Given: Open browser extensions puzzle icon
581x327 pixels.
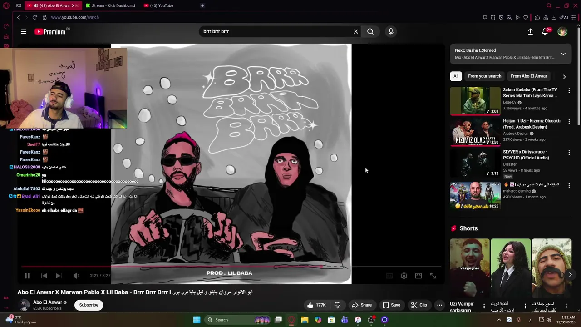Looking at the screenshot, I should coord(537,17).
